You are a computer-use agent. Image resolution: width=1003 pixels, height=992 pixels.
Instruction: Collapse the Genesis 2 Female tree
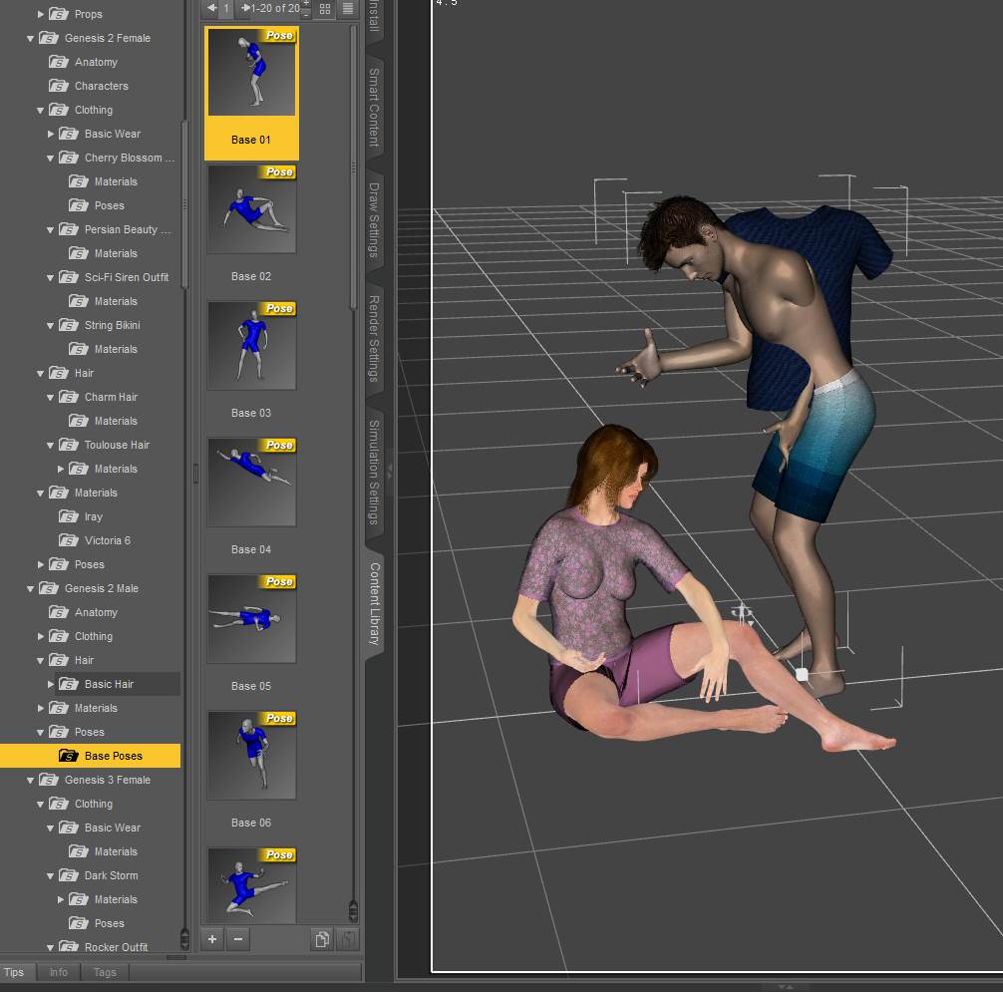30,38
